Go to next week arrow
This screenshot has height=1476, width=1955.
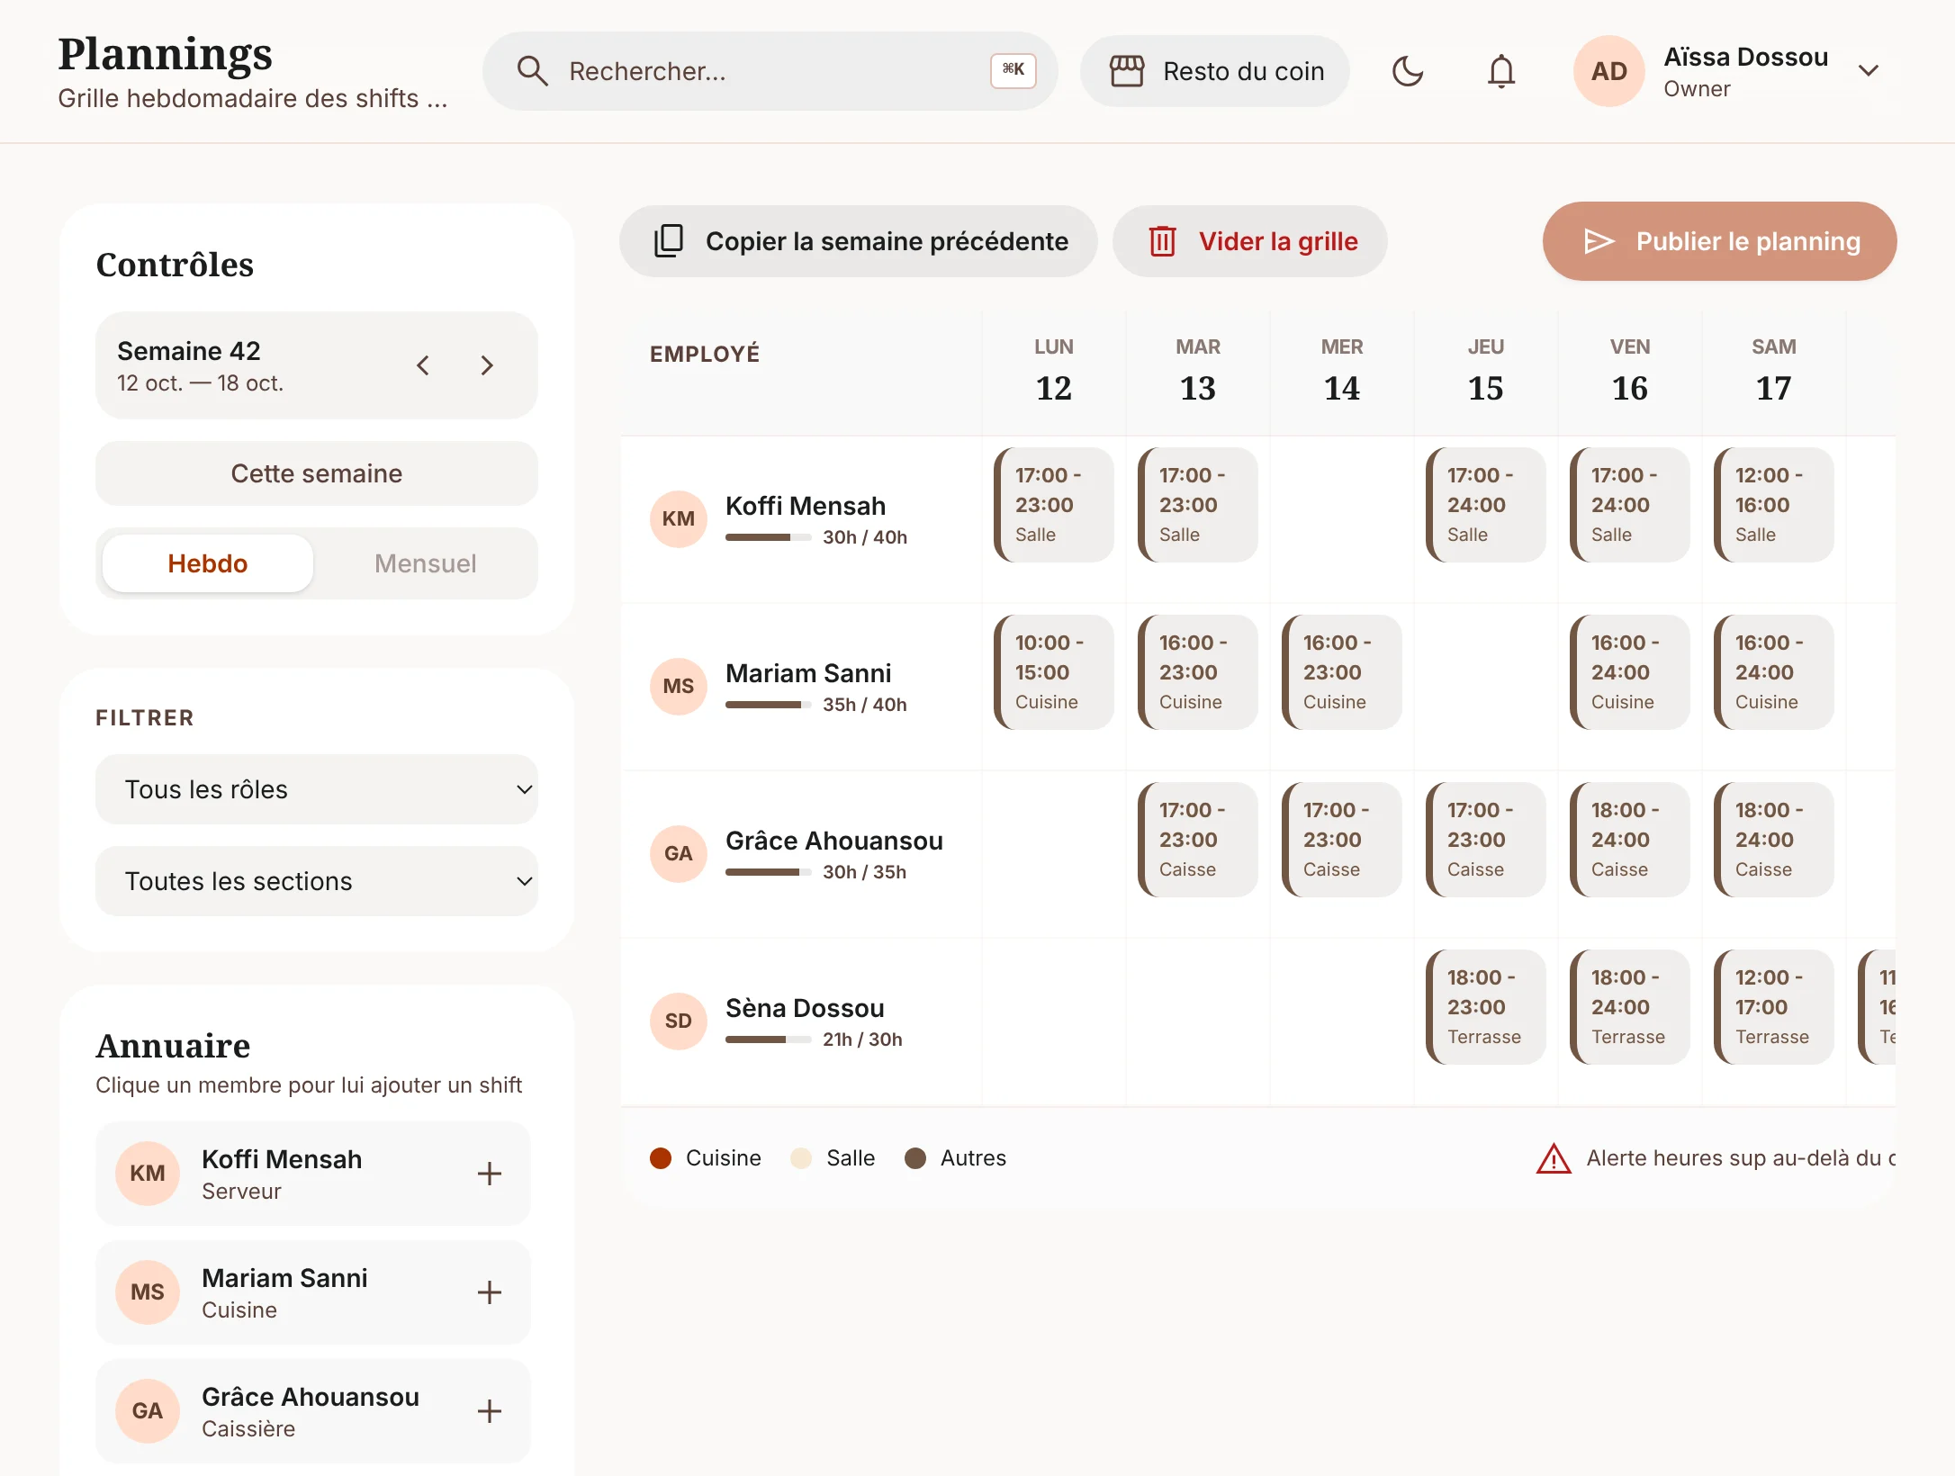[487, 365]
